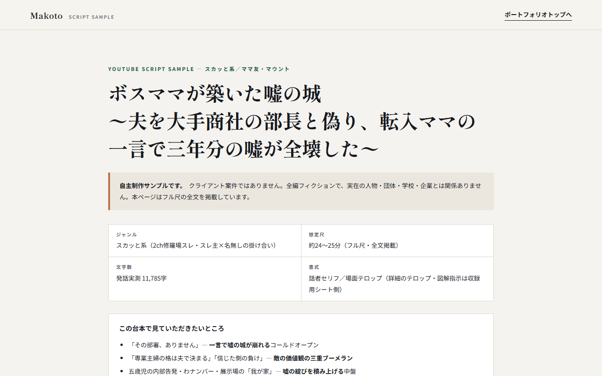
Task: Click the character count 発話実測 11,785字
Action: click(142, 278)
